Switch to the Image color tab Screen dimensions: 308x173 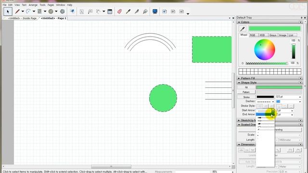pos(282,35)
